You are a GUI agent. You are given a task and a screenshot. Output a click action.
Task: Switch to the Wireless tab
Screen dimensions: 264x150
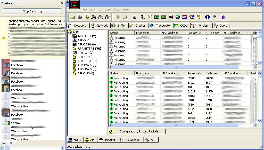pos(201,26)
